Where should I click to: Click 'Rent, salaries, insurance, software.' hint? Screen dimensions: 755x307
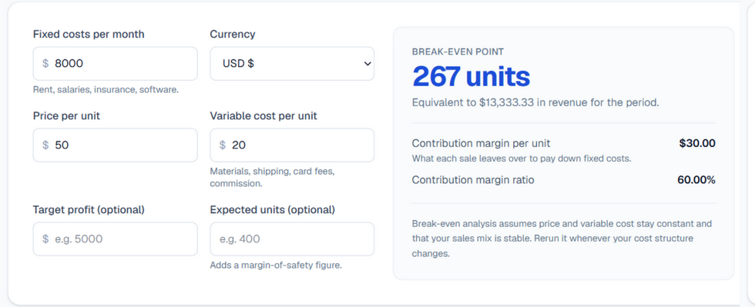106,90
